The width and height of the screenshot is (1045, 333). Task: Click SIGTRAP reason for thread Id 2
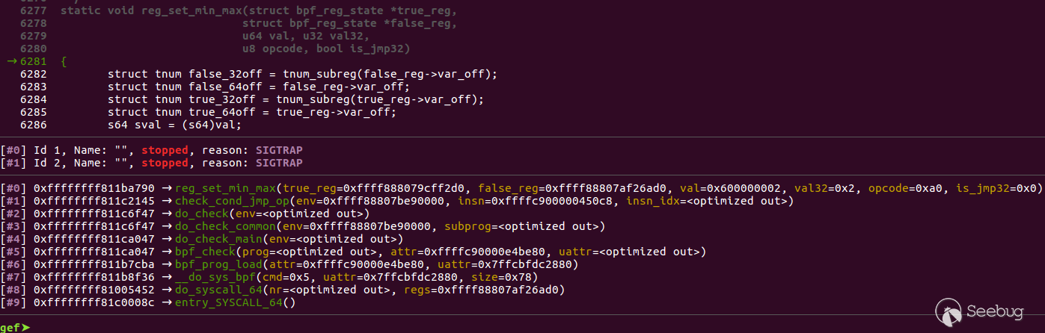279,163
